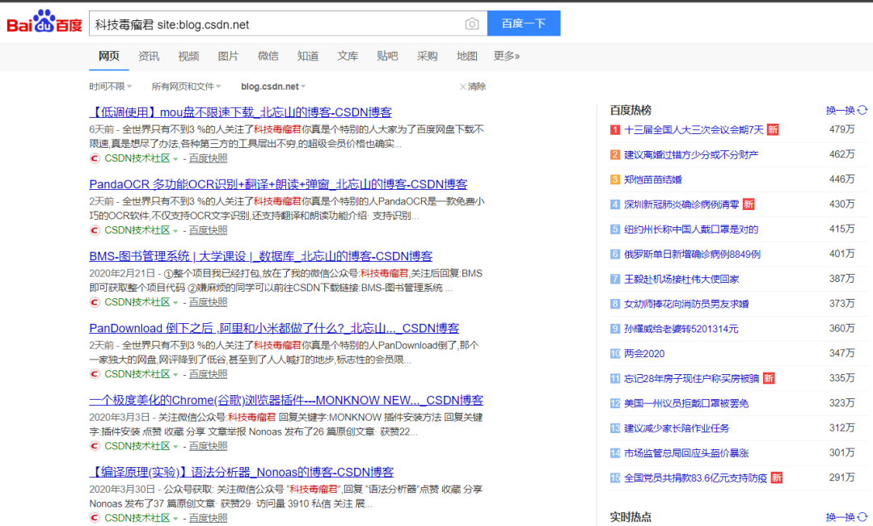873x526 pixels.
Task: Click the X icon beside 清除
Action: (x=462, y=86)
